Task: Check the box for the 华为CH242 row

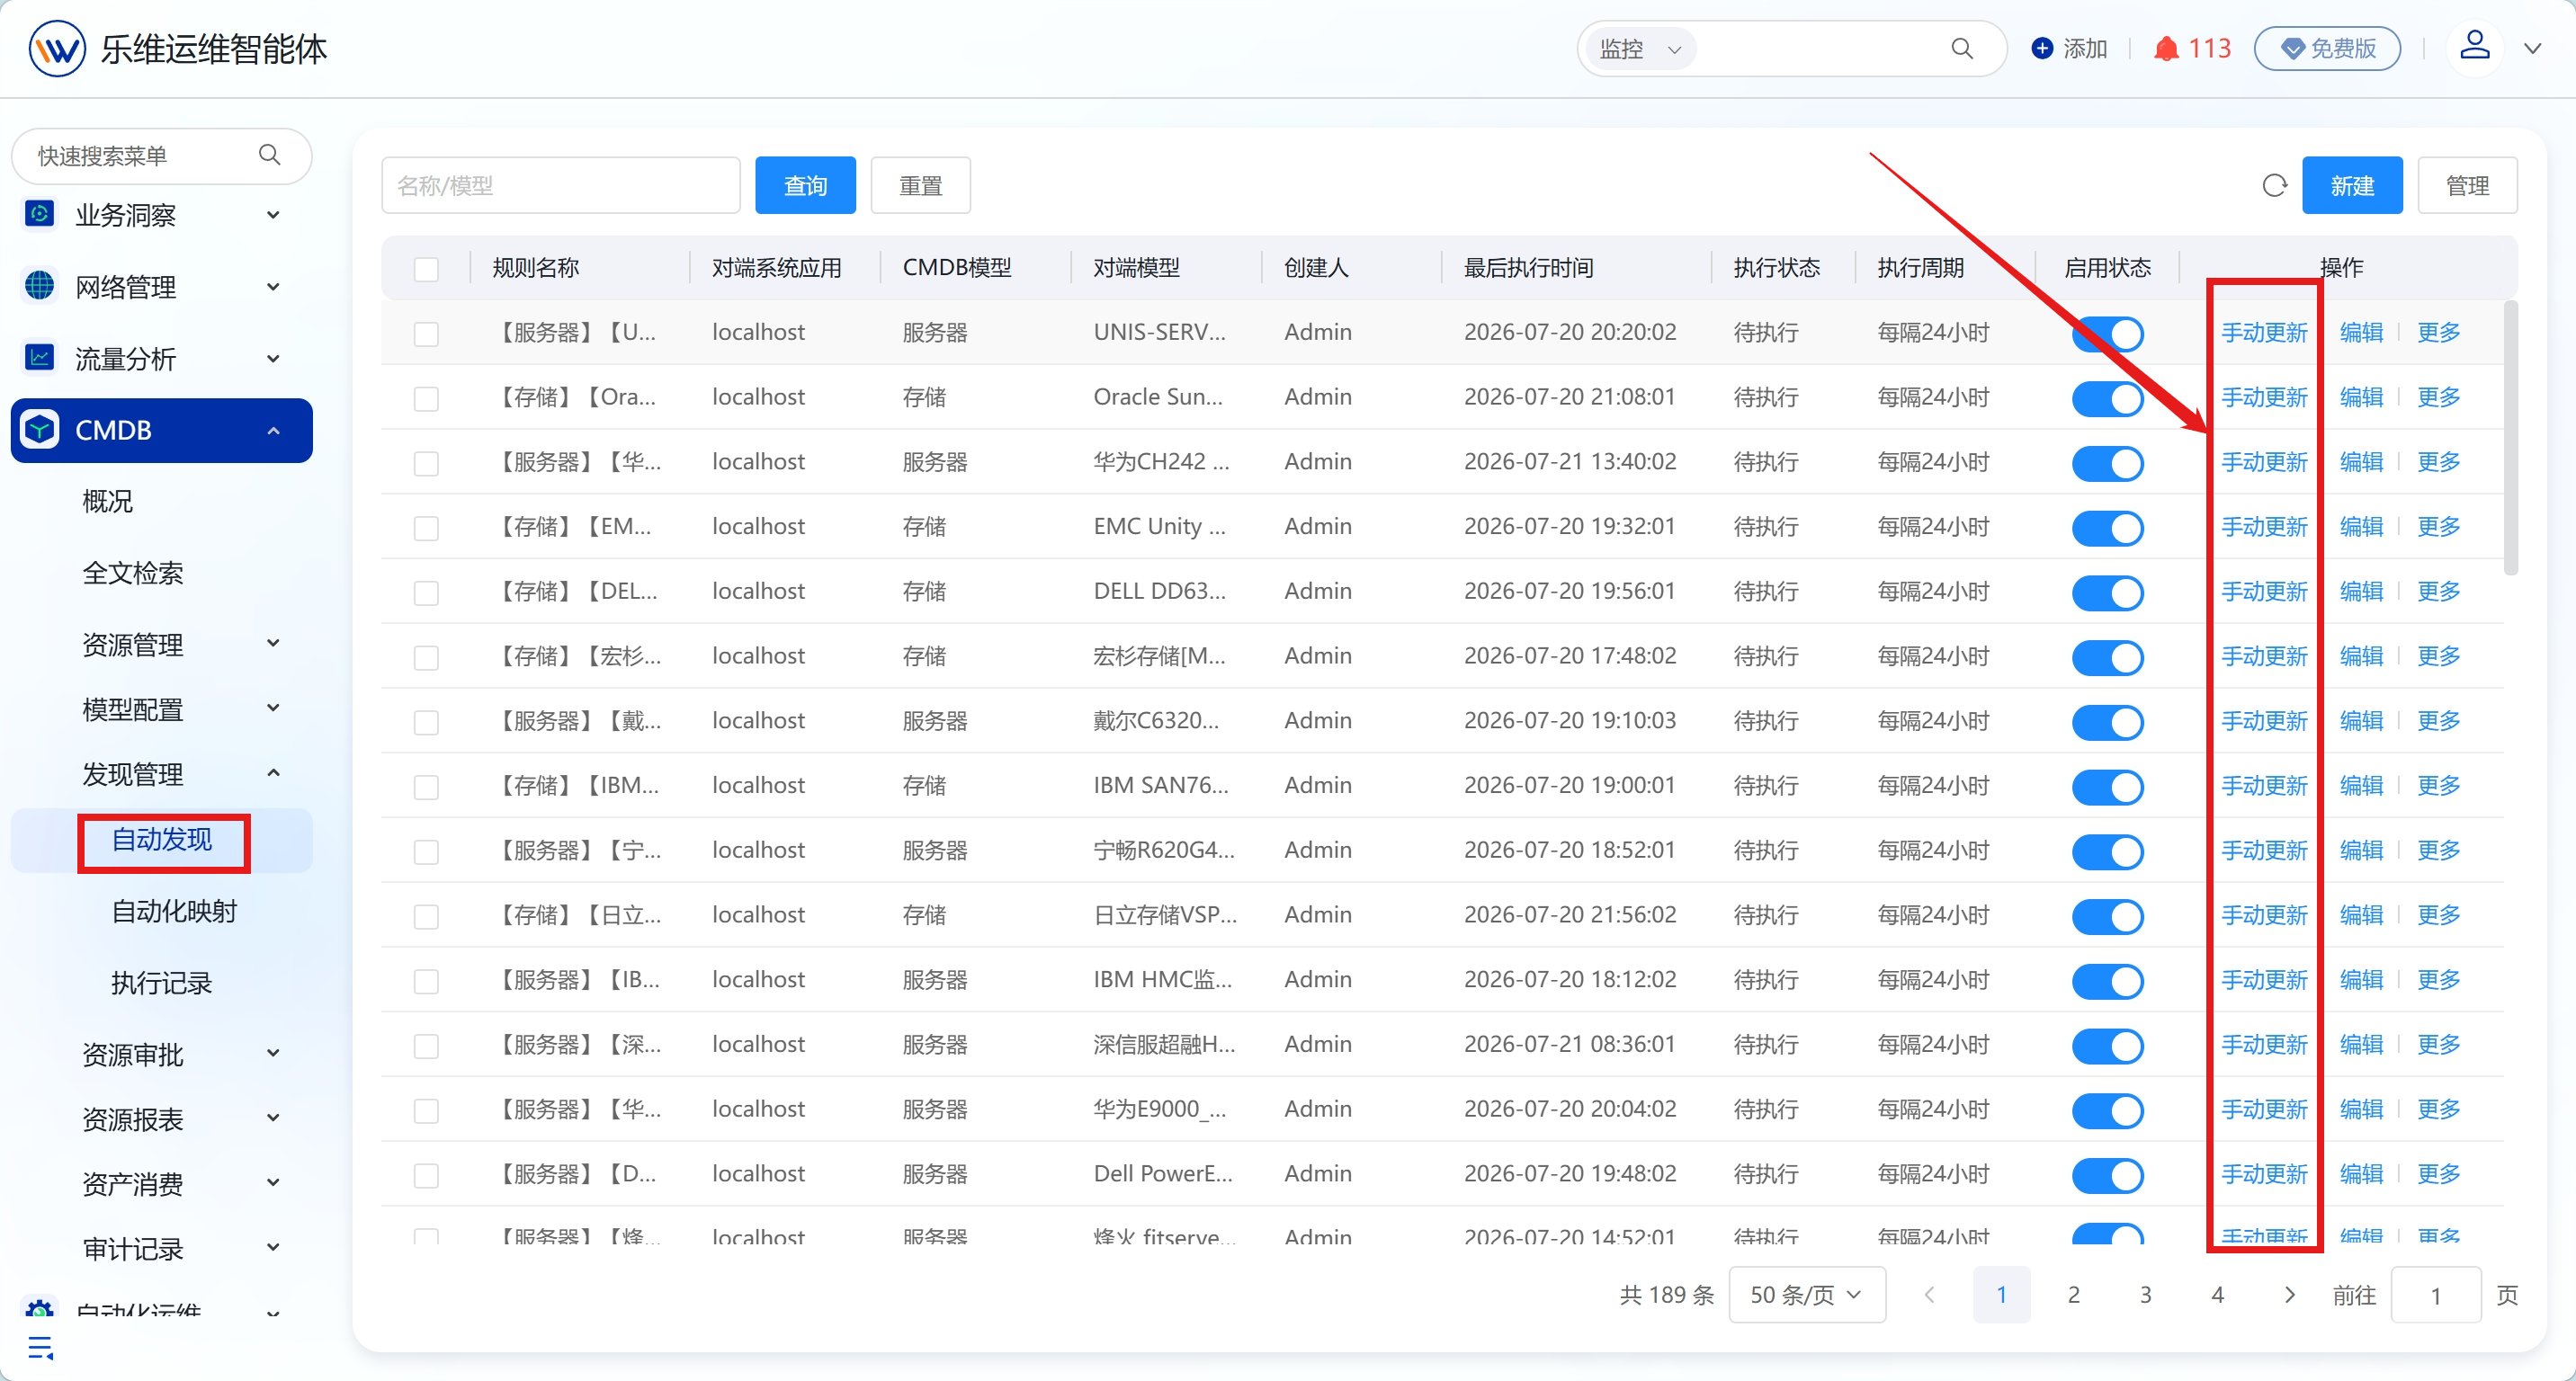Action: point(426,464)
